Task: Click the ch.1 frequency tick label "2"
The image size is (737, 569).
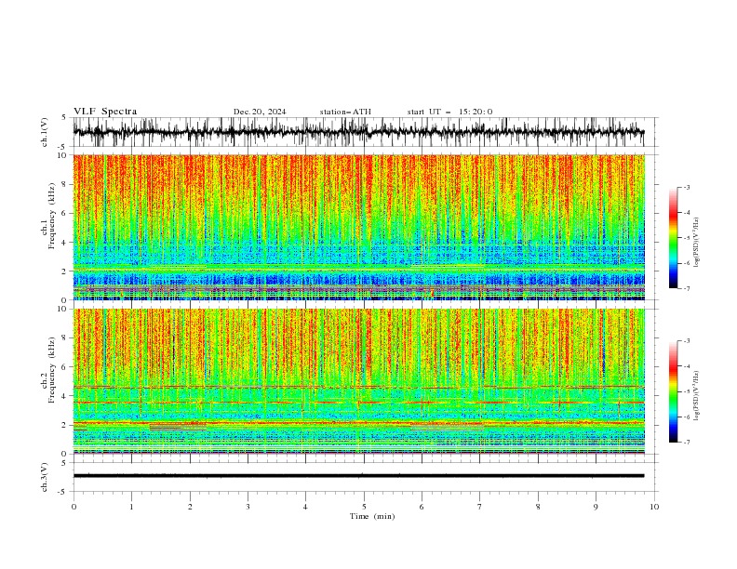Action: 65,271
